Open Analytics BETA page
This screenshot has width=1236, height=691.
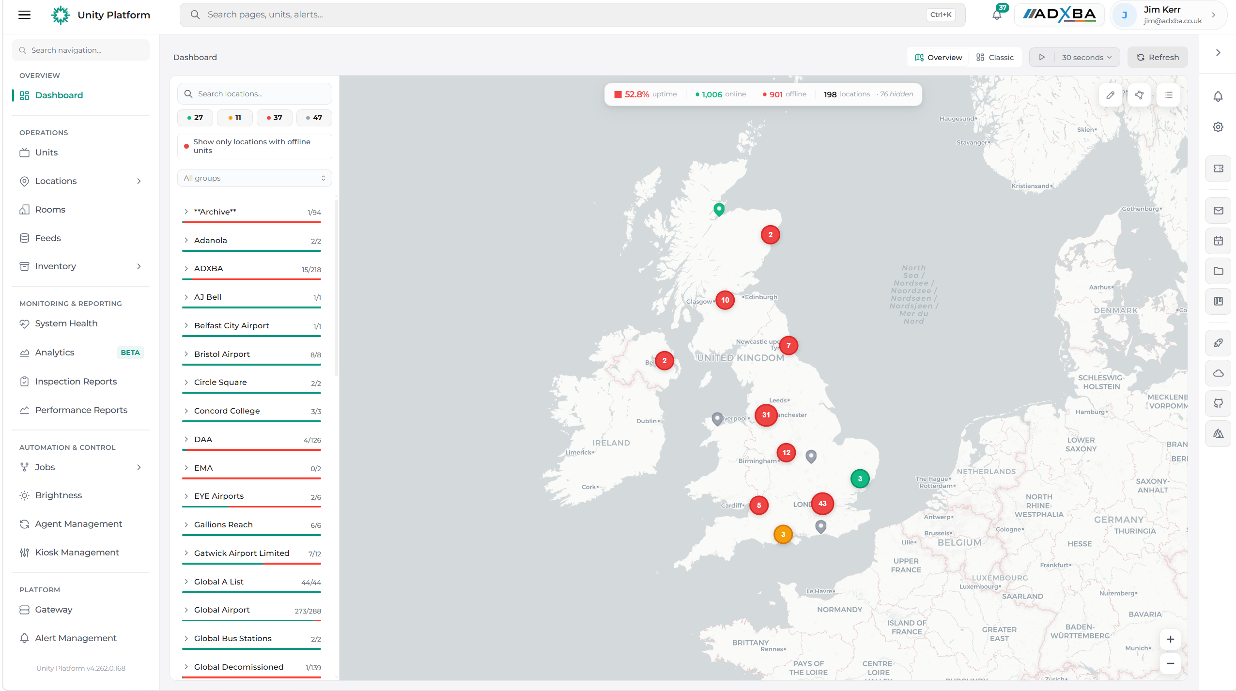click(81, 353)
